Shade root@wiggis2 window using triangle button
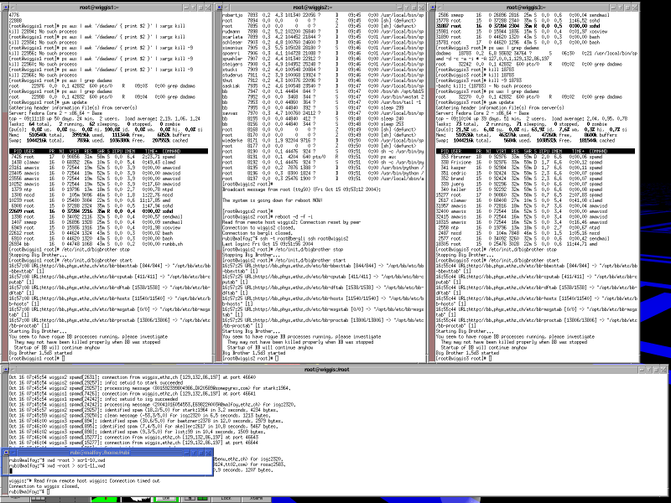 click(x=407, y=8)
